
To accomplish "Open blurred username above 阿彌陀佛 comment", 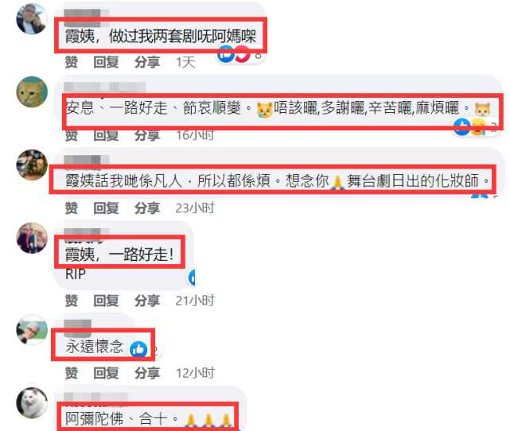I will (x=95, y=397).
